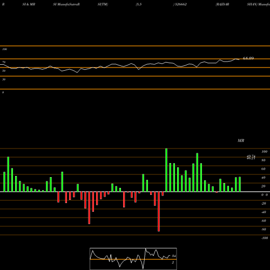Click the MR axis label 80
Image resolution: width=270 pixels, height=270 pixels.
click(264, 160)
